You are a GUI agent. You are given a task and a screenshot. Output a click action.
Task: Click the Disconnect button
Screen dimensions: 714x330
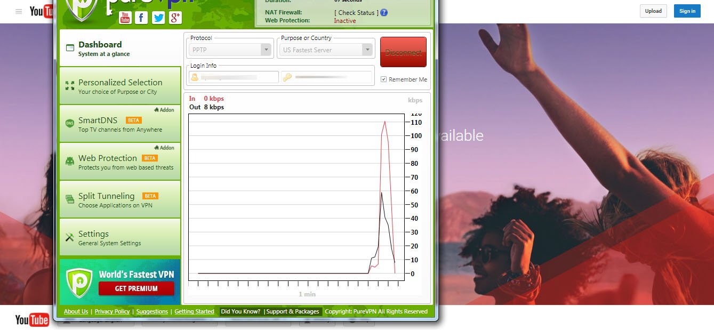point(403,52)
